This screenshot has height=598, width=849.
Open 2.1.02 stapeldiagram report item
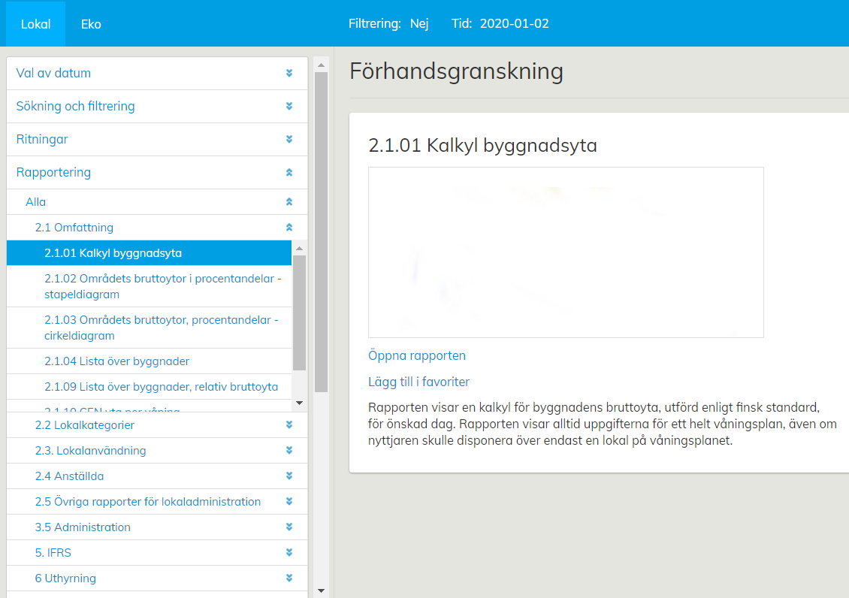[x=162, y=286]
